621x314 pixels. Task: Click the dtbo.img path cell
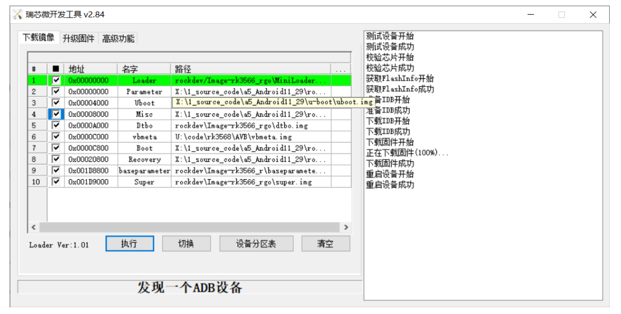(x=251, y=125)
